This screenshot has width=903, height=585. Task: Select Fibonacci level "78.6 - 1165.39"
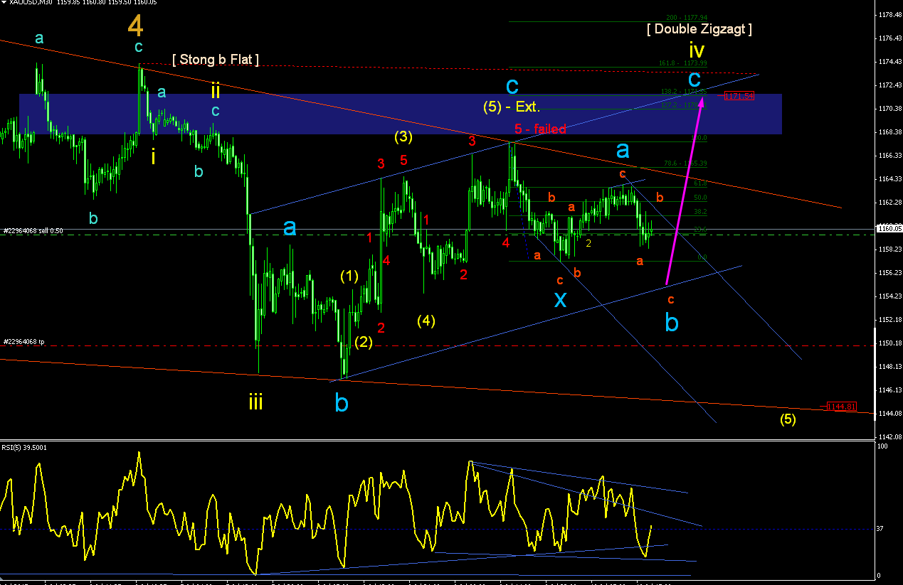685,163
